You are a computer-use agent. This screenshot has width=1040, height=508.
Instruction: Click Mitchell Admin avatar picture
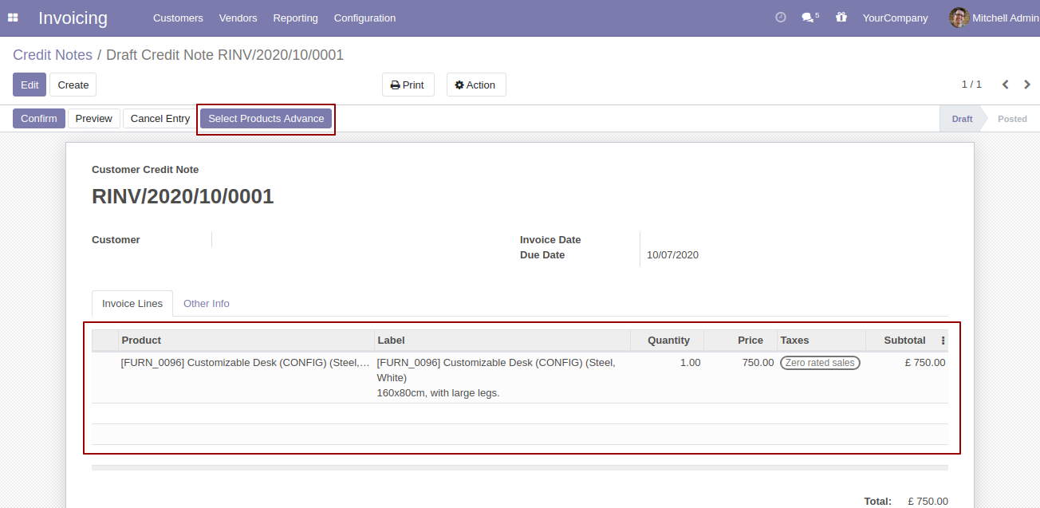click(959, 18)
